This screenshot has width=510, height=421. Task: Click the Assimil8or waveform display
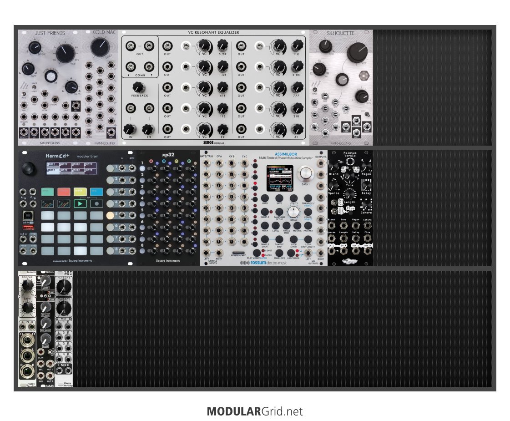click(x=280, y=178)
